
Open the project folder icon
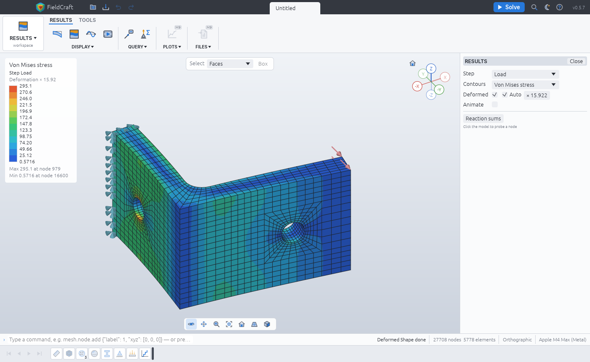coord(93,7)
